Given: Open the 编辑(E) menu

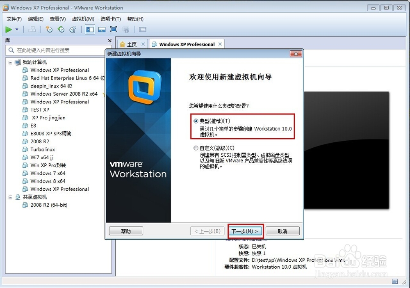Looking at the screenshot, I should (x=36, y=19).
